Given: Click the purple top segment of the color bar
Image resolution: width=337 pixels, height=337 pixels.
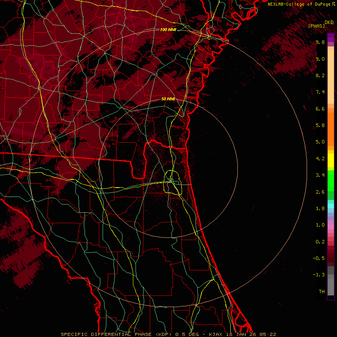Looking at the screenshot, I should (x=331, y=37).
